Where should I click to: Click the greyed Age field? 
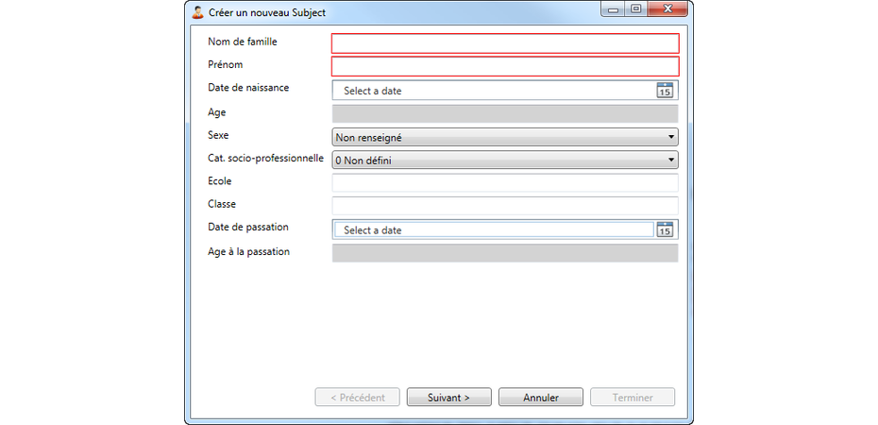504,113
